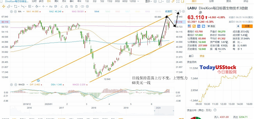This screenshot has width=254, height=119.
Task: Enter fullscreen chart mode
Action: click(178, 1)
